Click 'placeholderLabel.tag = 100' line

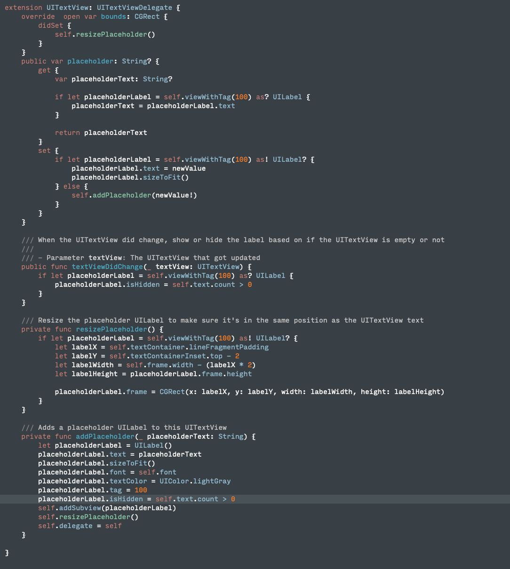(x=93, y=490)
